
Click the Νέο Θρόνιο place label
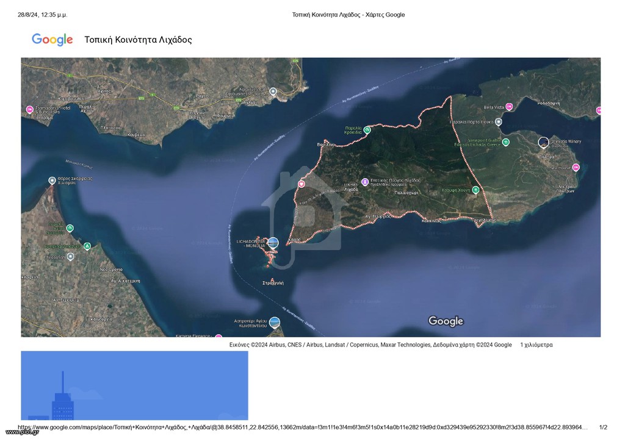click(x=111, y=270)
